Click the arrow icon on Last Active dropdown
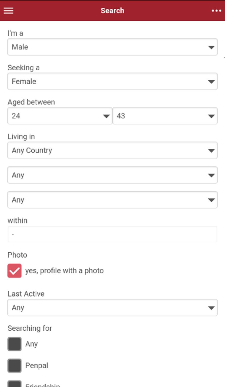 point(211,308)
